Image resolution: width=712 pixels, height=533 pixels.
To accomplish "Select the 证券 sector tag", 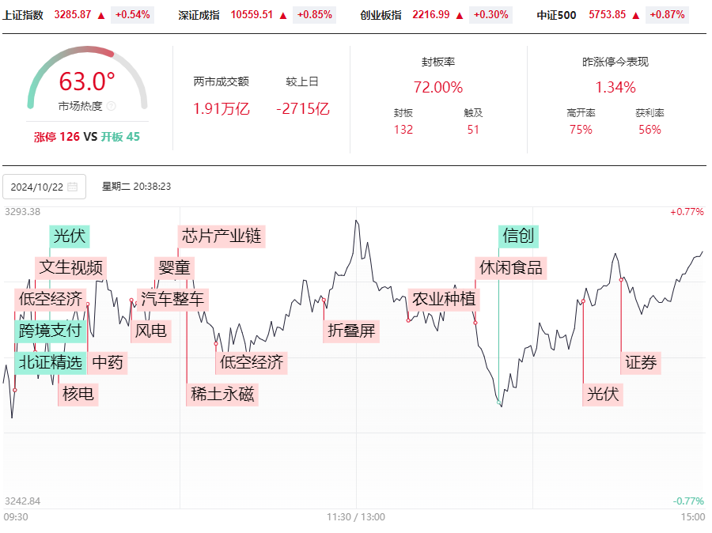I will coord(641,363).
